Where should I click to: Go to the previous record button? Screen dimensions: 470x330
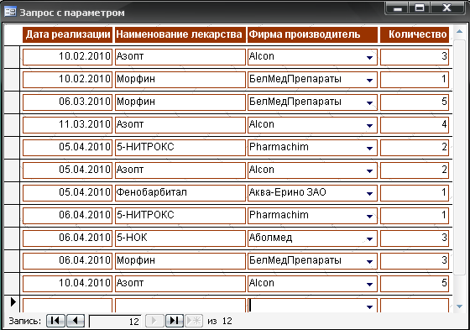click(76, 321)
